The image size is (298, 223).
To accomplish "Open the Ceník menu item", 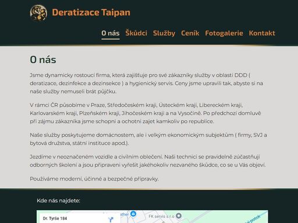I will (190, 33).
